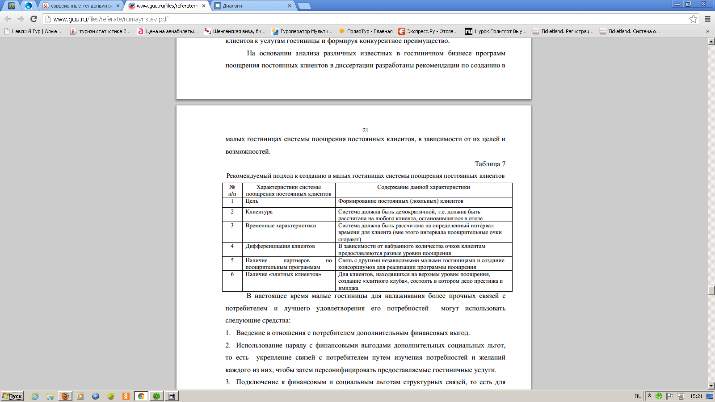Open 'Экспресс.Ру - Отсле...' bookmark
The height and width of the screenshot is (402, 715).
pyautogui.click(x=428, y=31)
